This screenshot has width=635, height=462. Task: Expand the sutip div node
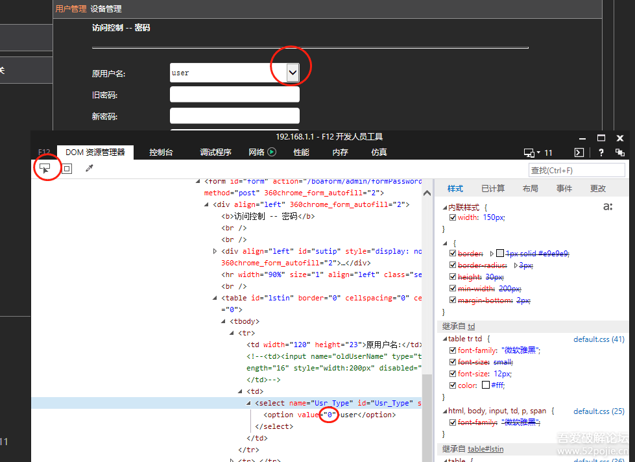click(215, 251)
